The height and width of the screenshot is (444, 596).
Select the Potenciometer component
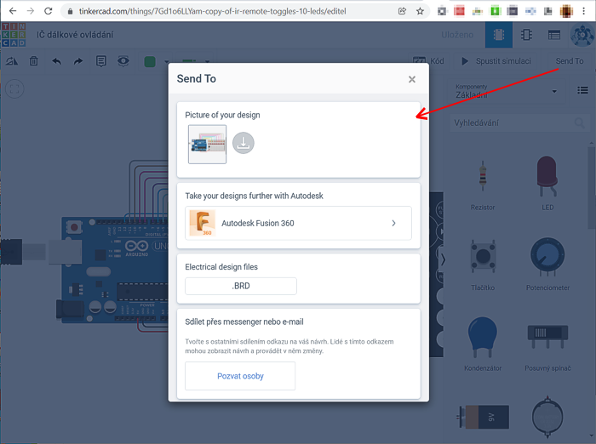click(547, 265)
